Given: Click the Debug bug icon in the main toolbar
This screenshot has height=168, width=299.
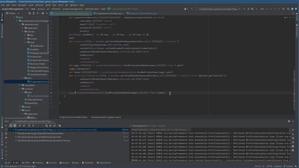Looking at the screenshot, I should tap(248, 9).
